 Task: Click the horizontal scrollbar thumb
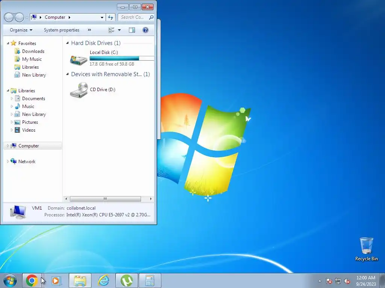(105, 199)
